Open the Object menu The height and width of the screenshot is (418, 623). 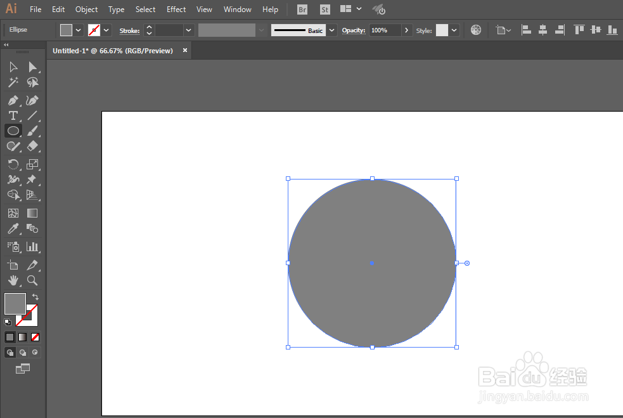coord(86,9)
